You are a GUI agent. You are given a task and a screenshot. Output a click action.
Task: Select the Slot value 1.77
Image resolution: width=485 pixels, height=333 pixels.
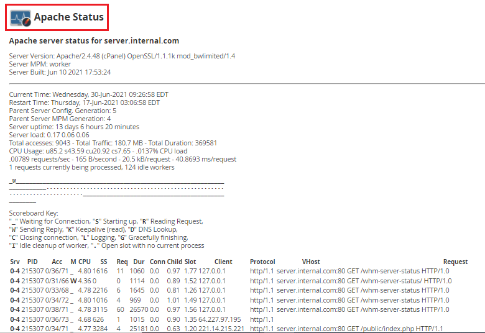coord(190,271)
